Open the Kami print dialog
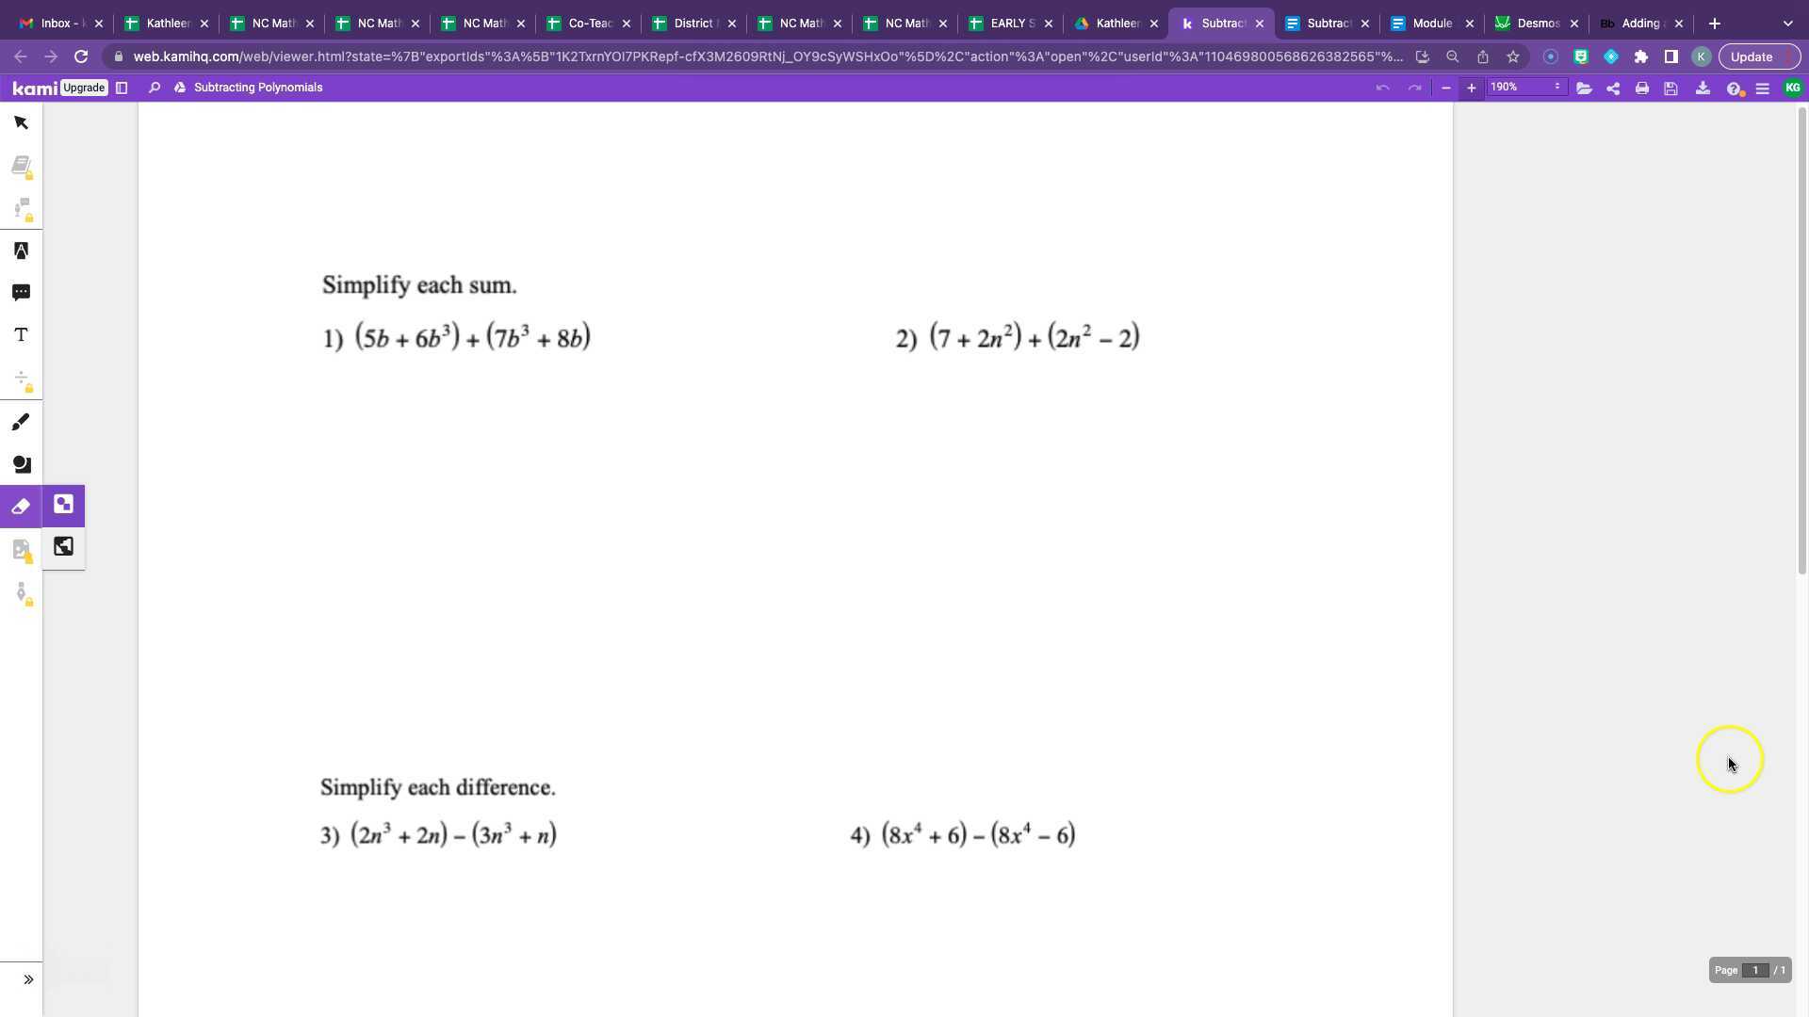The width and height of the screenshot is (1809, 1017). coord(1641,88)
